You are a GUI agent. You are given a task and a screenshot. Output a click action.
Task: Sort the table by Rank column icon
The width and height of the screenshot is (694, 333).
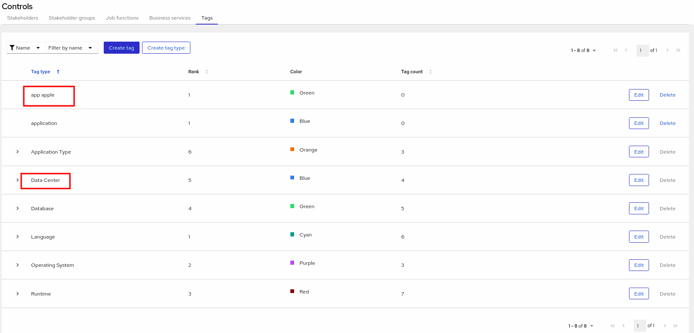(x=207, y=72)
